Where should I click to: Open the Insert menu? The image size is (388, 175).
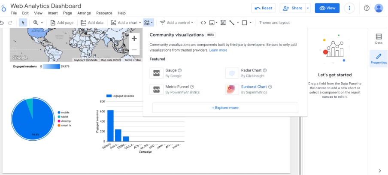click(x=53, y=13)
